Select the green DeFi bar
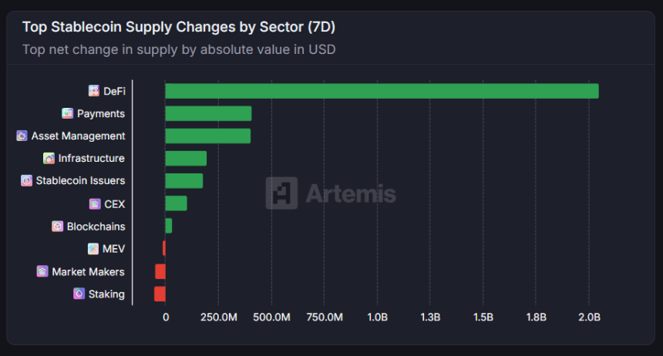663x356 pixels. [x=382, y=91]
